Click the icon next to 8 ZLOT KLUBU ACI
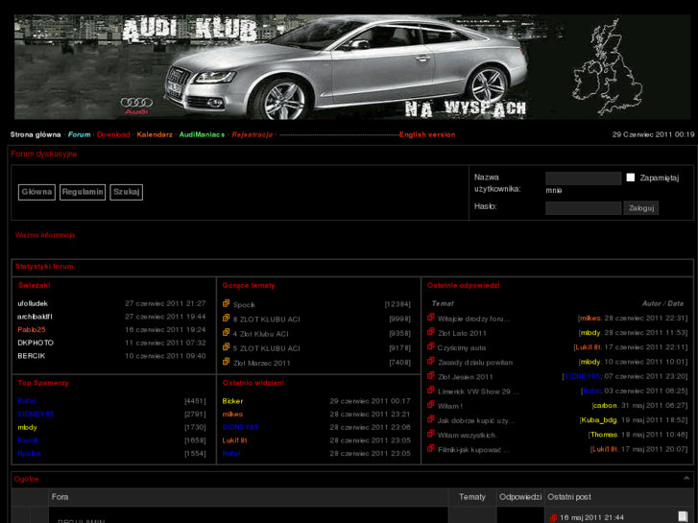Viewport: 698px width, 523px height. (x=227, y=319)
